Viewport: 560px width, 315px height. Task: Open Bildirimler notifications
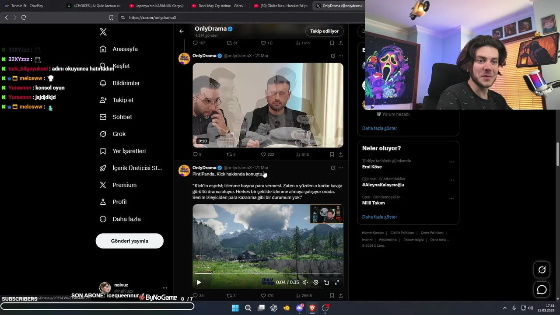[119, 83]
